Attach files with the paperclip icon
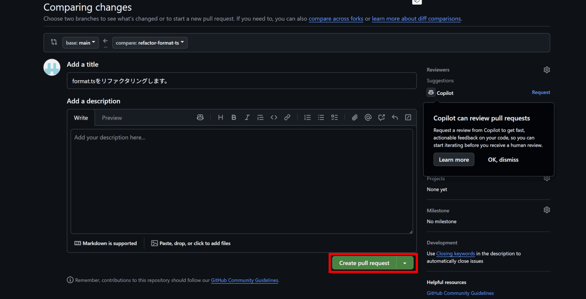 point(355,118)
